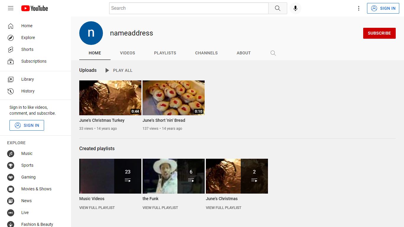Screen dimensions: 404x227
Task: Click the title June's Christmas Turkey
Action: click(102, 120)
